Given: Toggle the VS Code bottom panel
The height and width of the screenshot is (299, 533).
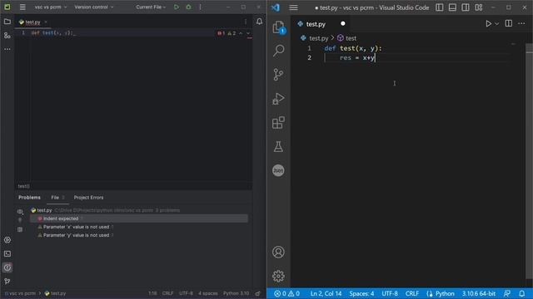Looking at the screenshot, I should click(x=452, y=7).
